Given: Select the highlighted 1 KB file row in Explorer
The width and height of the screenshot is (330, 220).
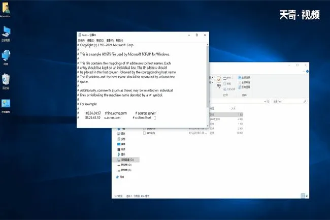Looking at the screenshot, I should click(x=226, y=114).
